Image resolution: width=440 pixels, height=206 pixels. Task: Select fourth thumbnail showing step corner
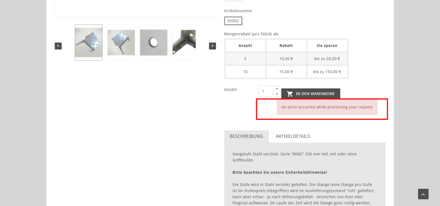tap(184, 42)
